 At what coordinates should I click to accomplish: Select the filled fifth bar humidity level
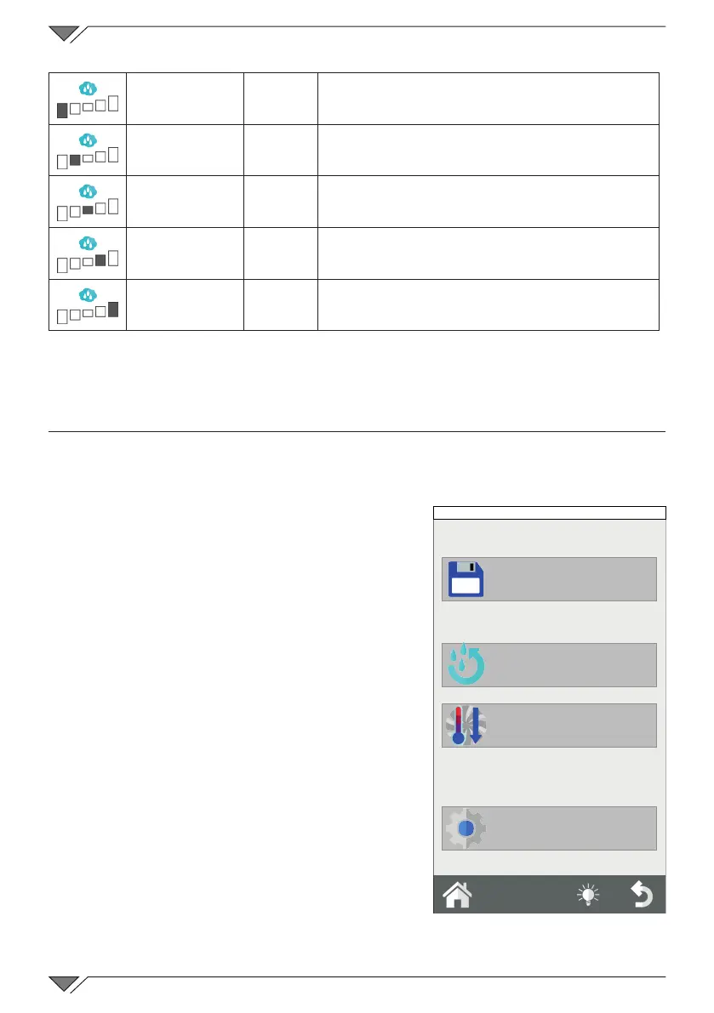tap(113, 310)
